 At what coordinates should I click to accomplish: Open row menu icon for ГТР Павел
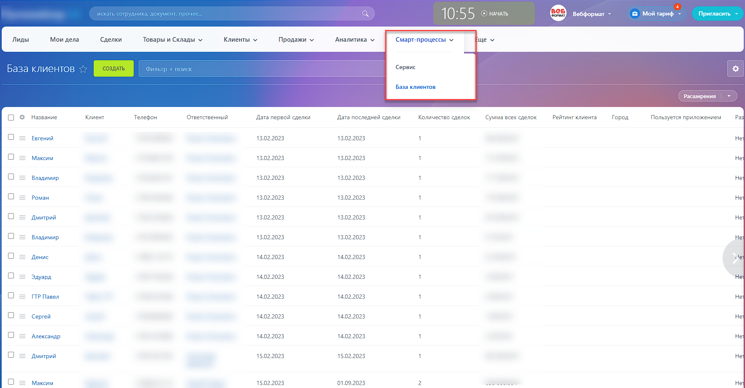coord(22,297)
